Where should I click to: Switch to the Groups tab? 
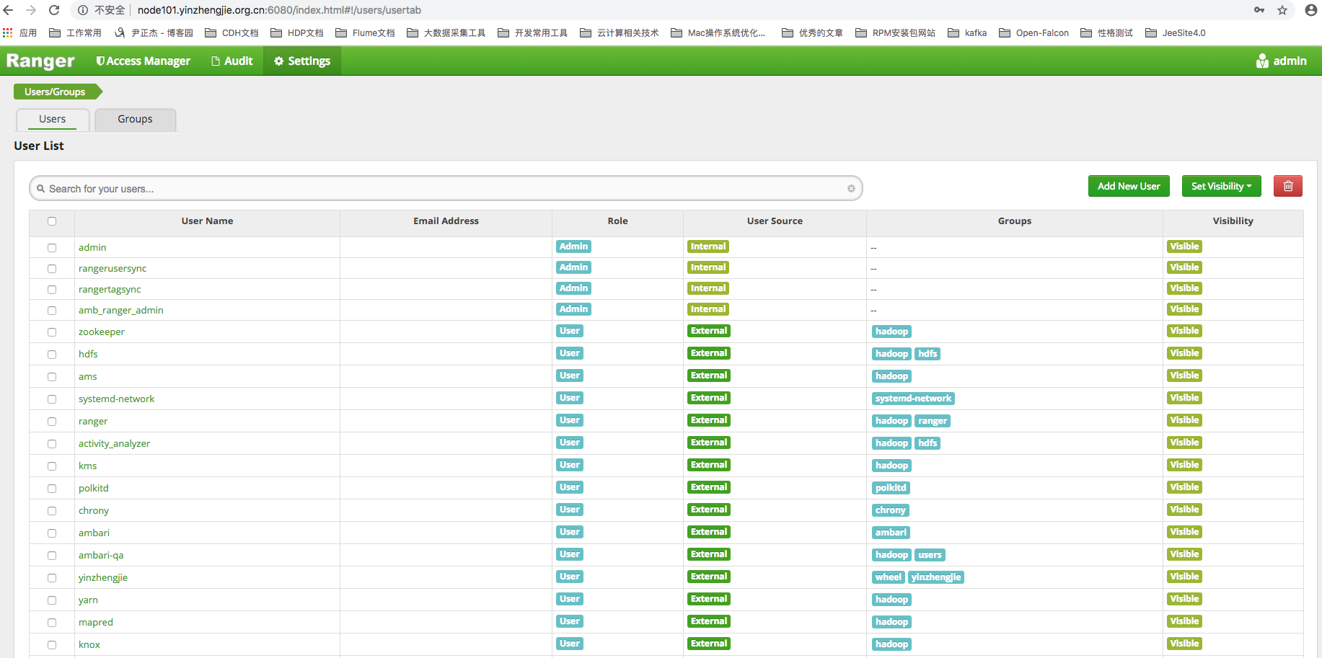pyautogui.click(x=135, y=120)
